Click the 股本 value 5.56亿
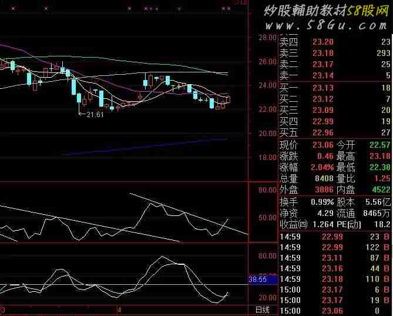Image resolution: width=393 pixels, height=316 pixels. click(378, 202)
